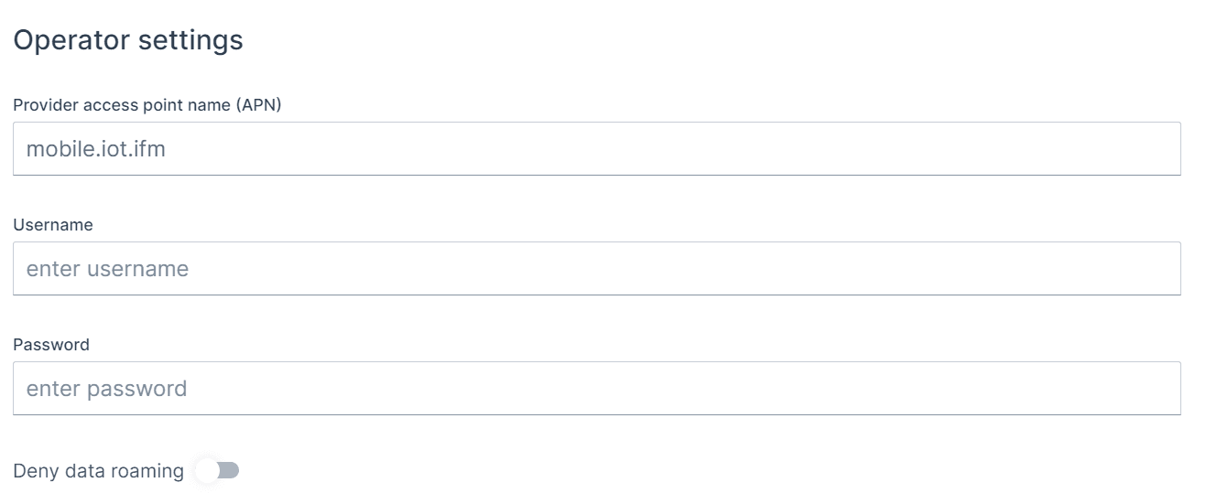This screenshot has width=1206, height=504.
Task: Click the 'Provider access point name (APN)' label
Action: (147, 105)
